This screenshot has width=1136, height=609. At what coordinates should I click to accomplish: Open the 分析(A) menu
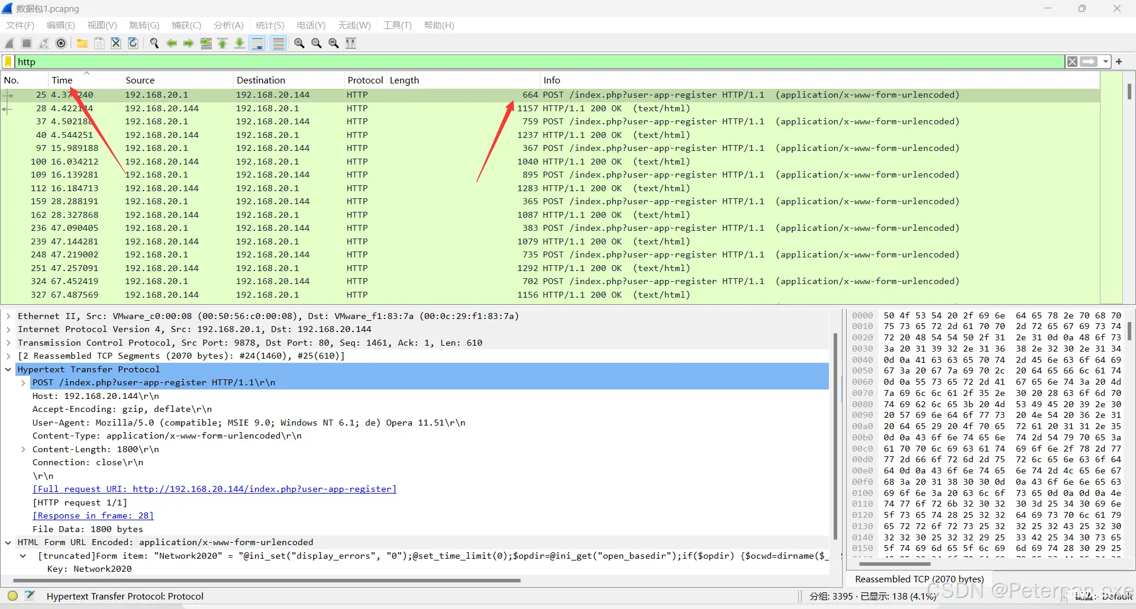pos(228,25)
